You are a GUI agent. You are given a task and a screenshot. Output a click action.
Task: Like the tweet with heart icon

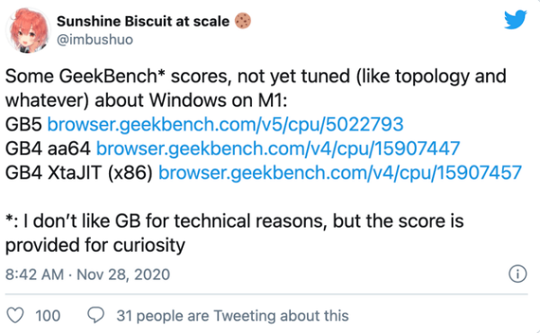(x=15, y=315)
